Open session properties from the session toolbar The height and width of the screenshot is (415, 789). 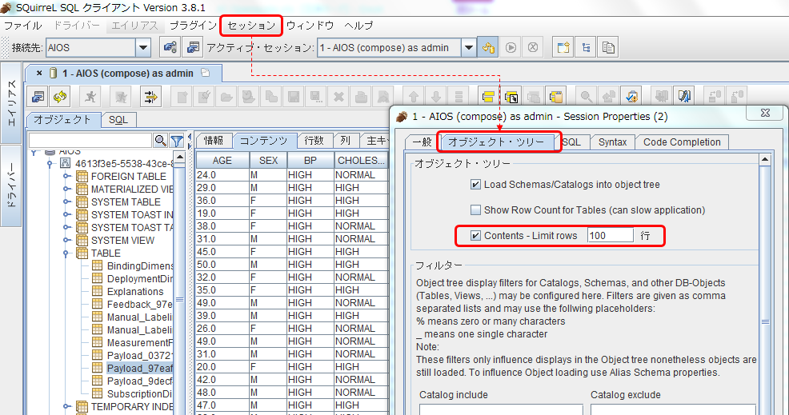click(x=38, y=96)
